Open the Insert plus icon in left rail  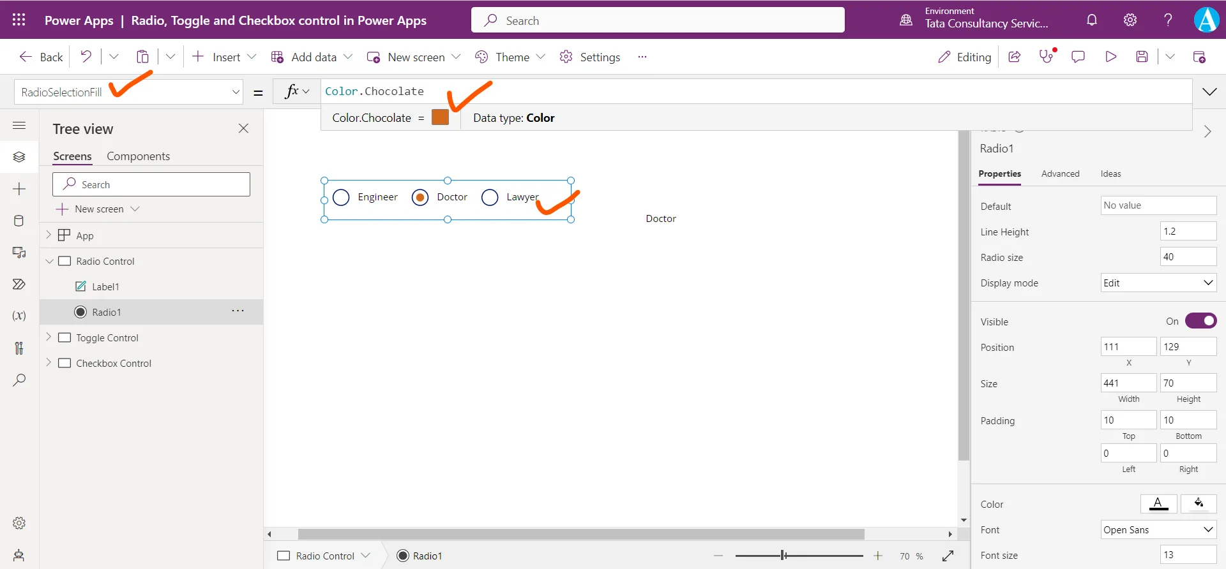[19, 189]
